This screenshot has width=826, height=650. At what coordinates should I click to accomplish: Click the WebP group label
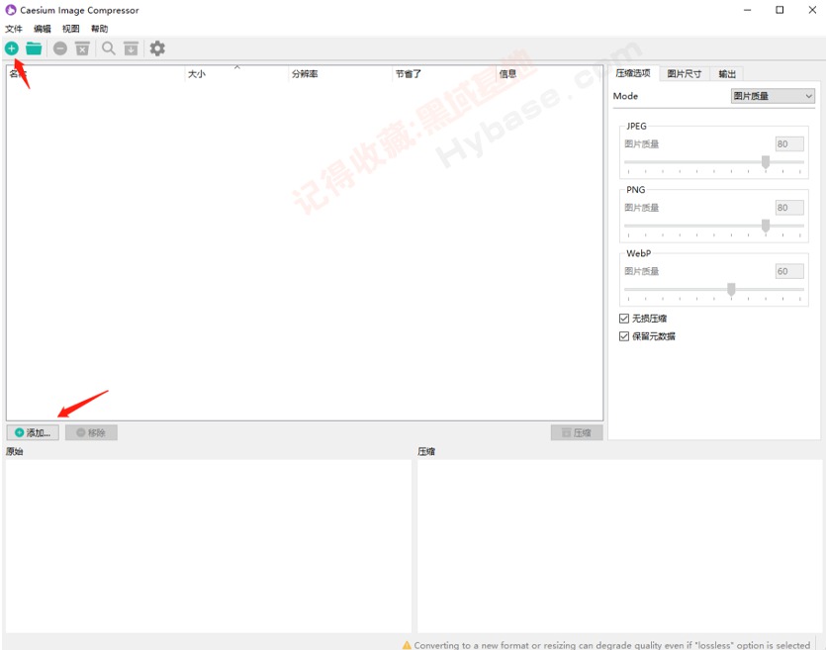tap(638, 253)
